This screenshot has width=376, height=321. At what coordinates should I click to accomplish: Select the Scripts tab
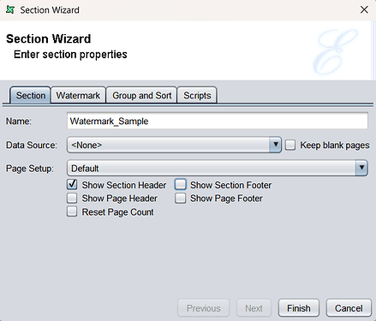197,95
